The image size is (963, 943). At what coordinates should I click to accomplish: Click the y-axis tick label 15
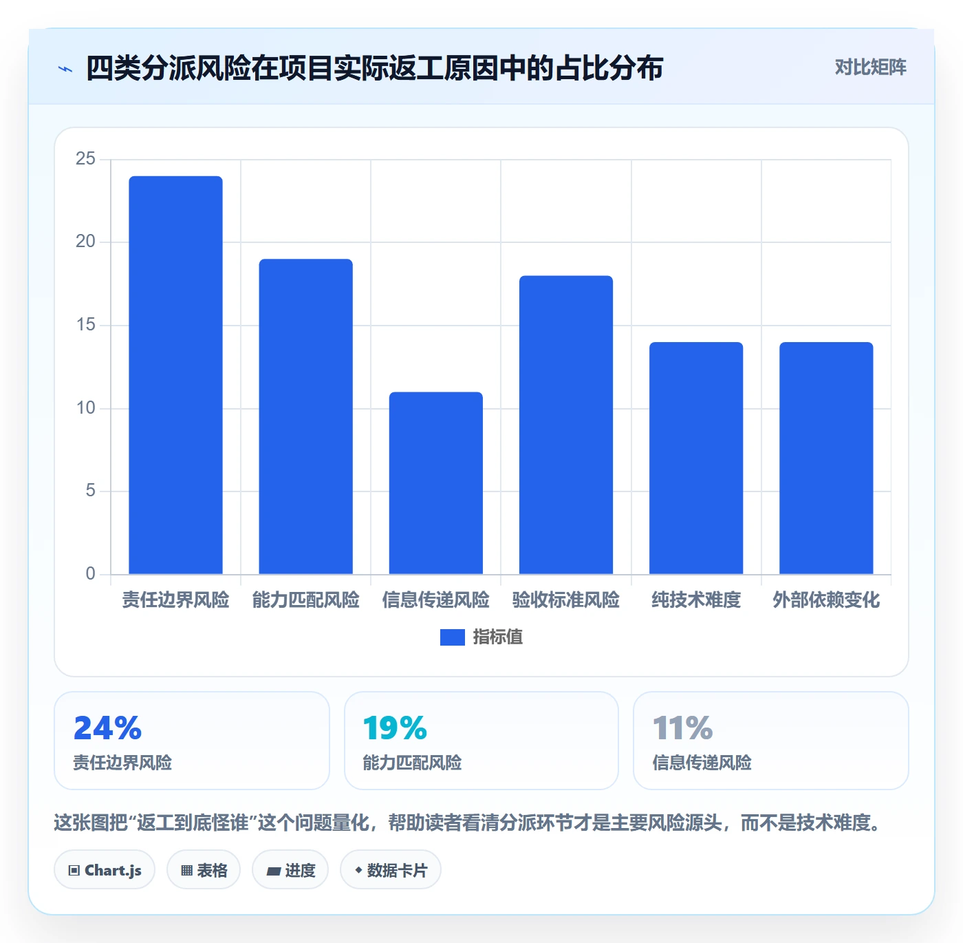(x=85, y=325)
